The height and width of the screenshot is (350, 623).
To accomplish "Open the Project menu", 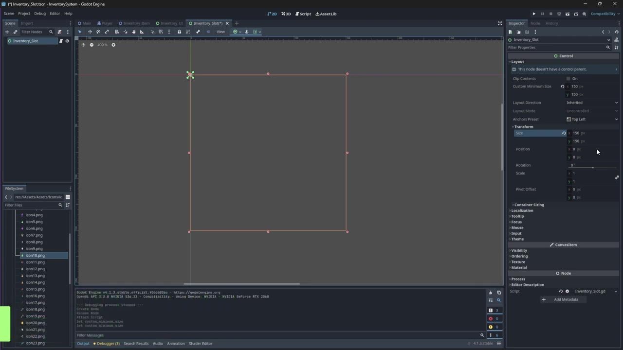I will pyautogui.click(x=24, y=14).
